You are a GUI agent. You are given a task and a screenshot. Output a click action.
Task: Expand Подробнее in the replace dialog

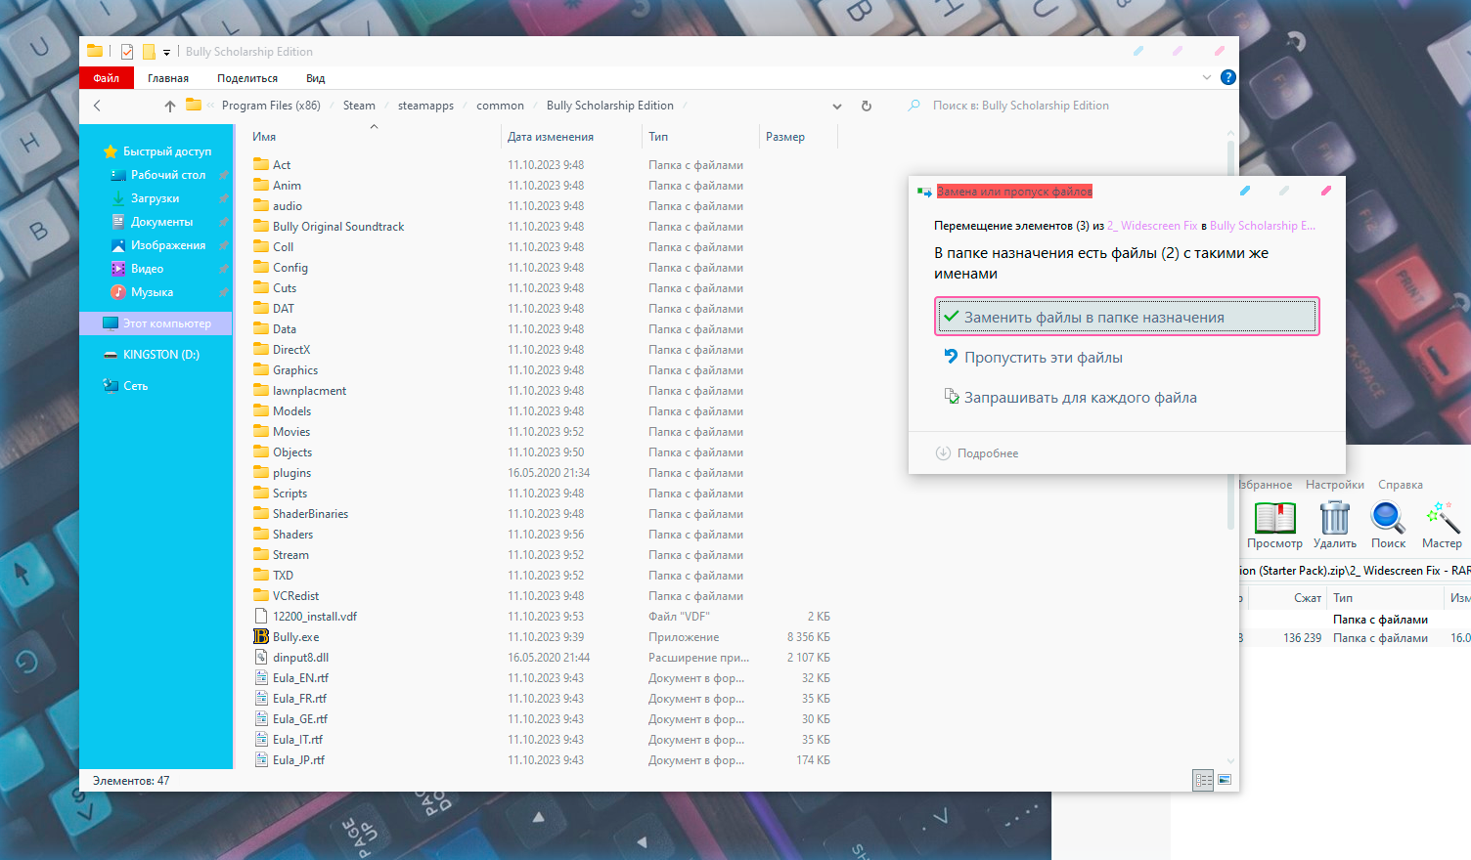[x=977, y=453]
